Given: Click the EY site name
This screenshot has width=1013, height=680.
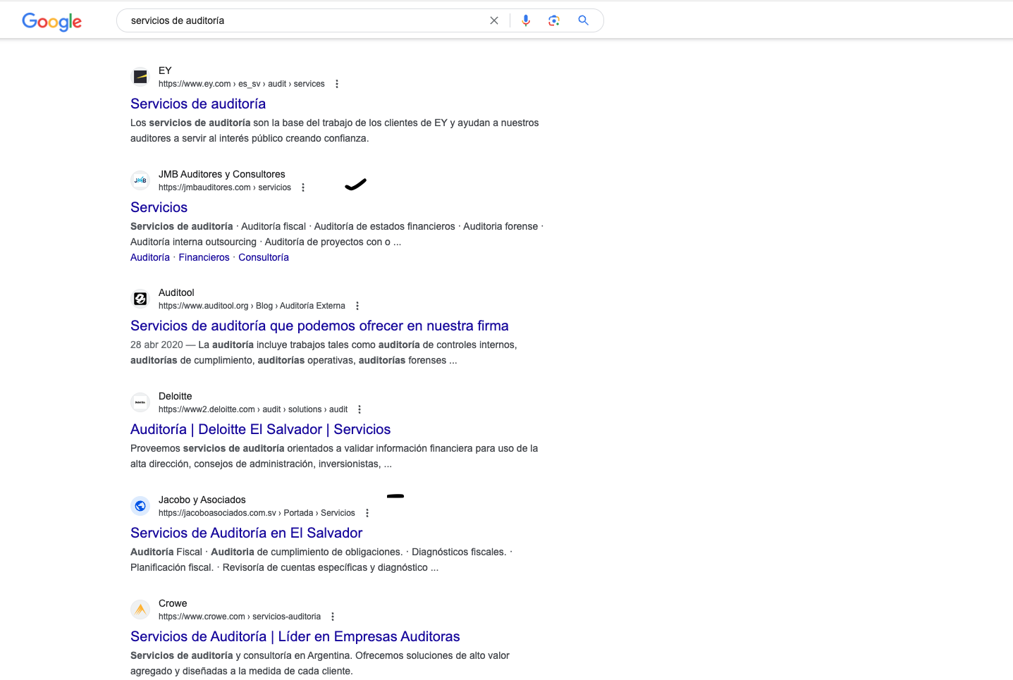Looking at the screenshot, I should click(x=165, y=70).
